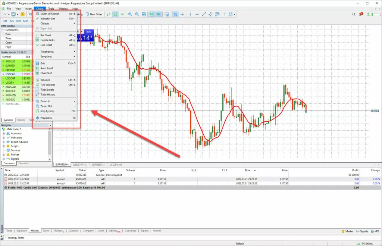The width and height of the screenshot is (382, 246).
Task: Select the AUDUSD row in Market Watch
Action: click(10, 61)
